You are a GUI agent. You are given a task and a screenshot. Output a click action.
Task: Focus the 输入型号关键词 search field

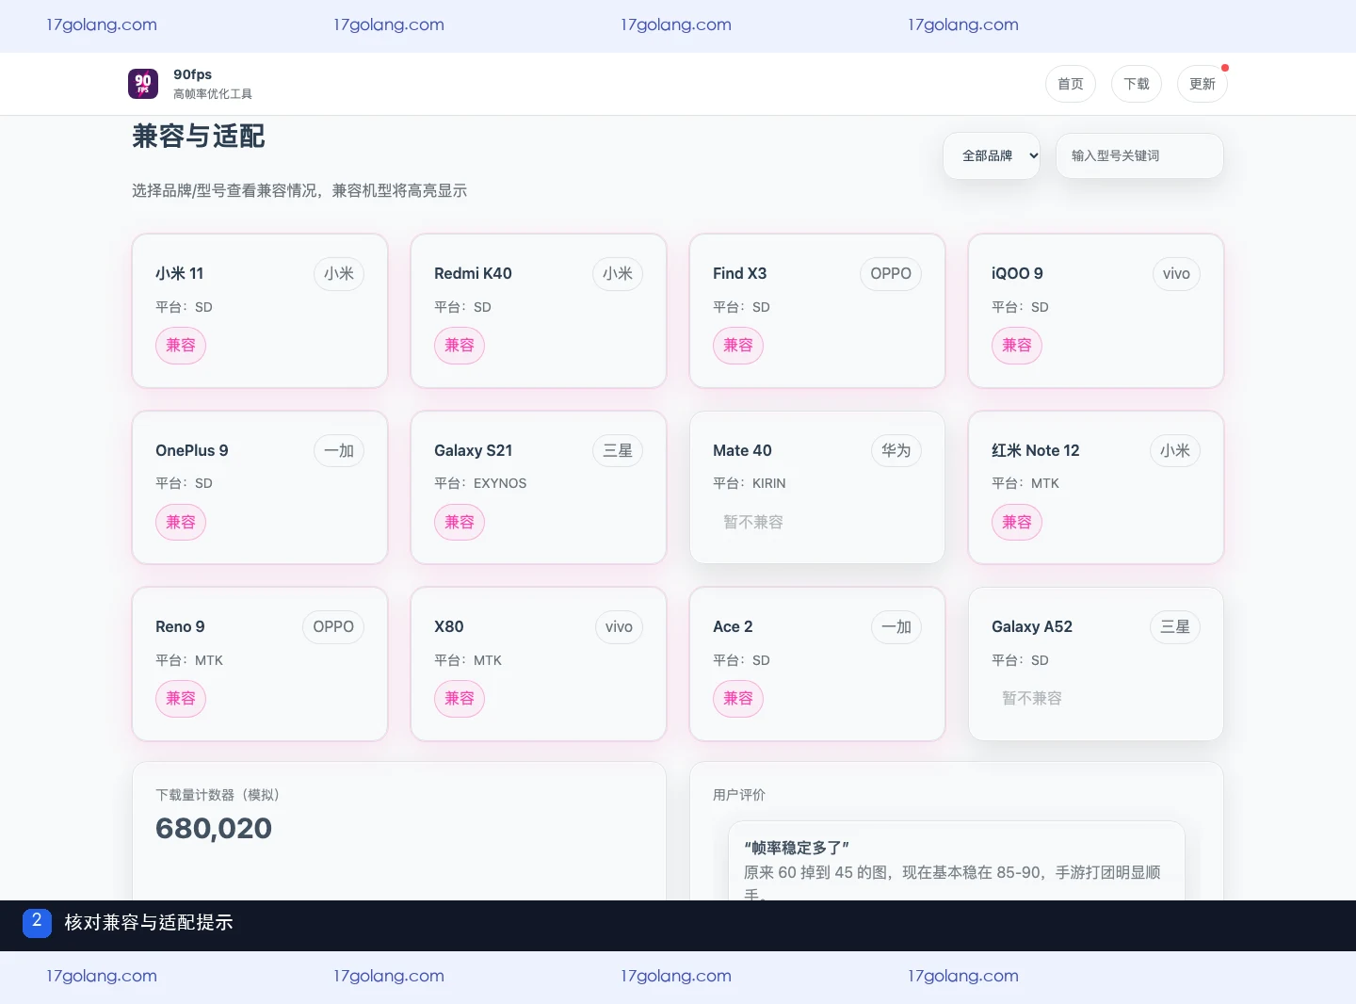(x=1139, y=155)
